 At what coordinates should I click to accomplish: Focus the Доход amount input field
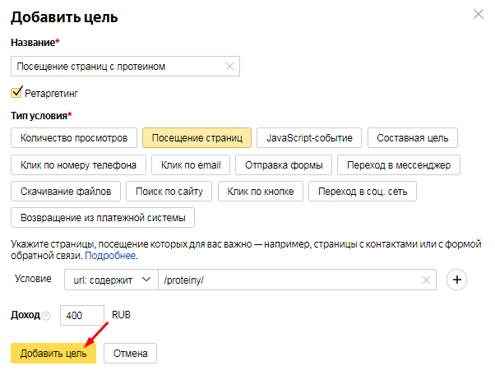point(82,315)
